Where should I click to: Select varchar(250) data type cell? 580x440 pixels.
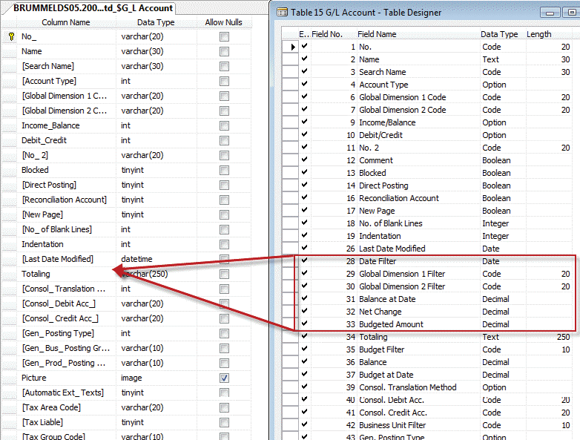(x=145, y=274)
